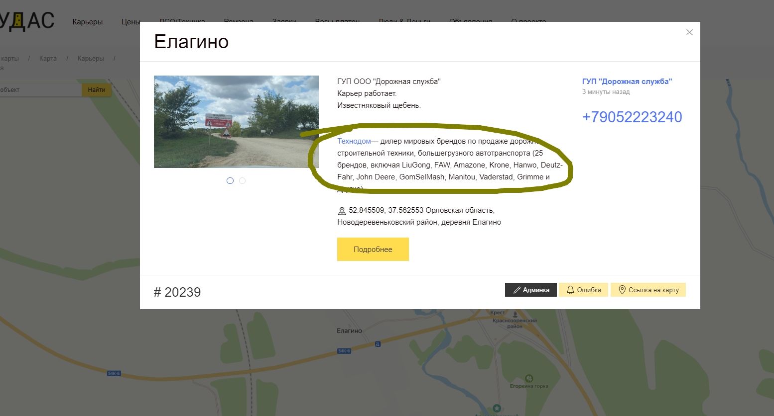Click the star marker at the map's bottom
Image resolution: width=774 pixels, height=416 pixels.
click(497, 408)
